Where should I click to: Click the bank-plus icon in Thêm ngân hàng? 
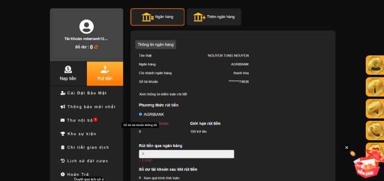tap(199, 17)
